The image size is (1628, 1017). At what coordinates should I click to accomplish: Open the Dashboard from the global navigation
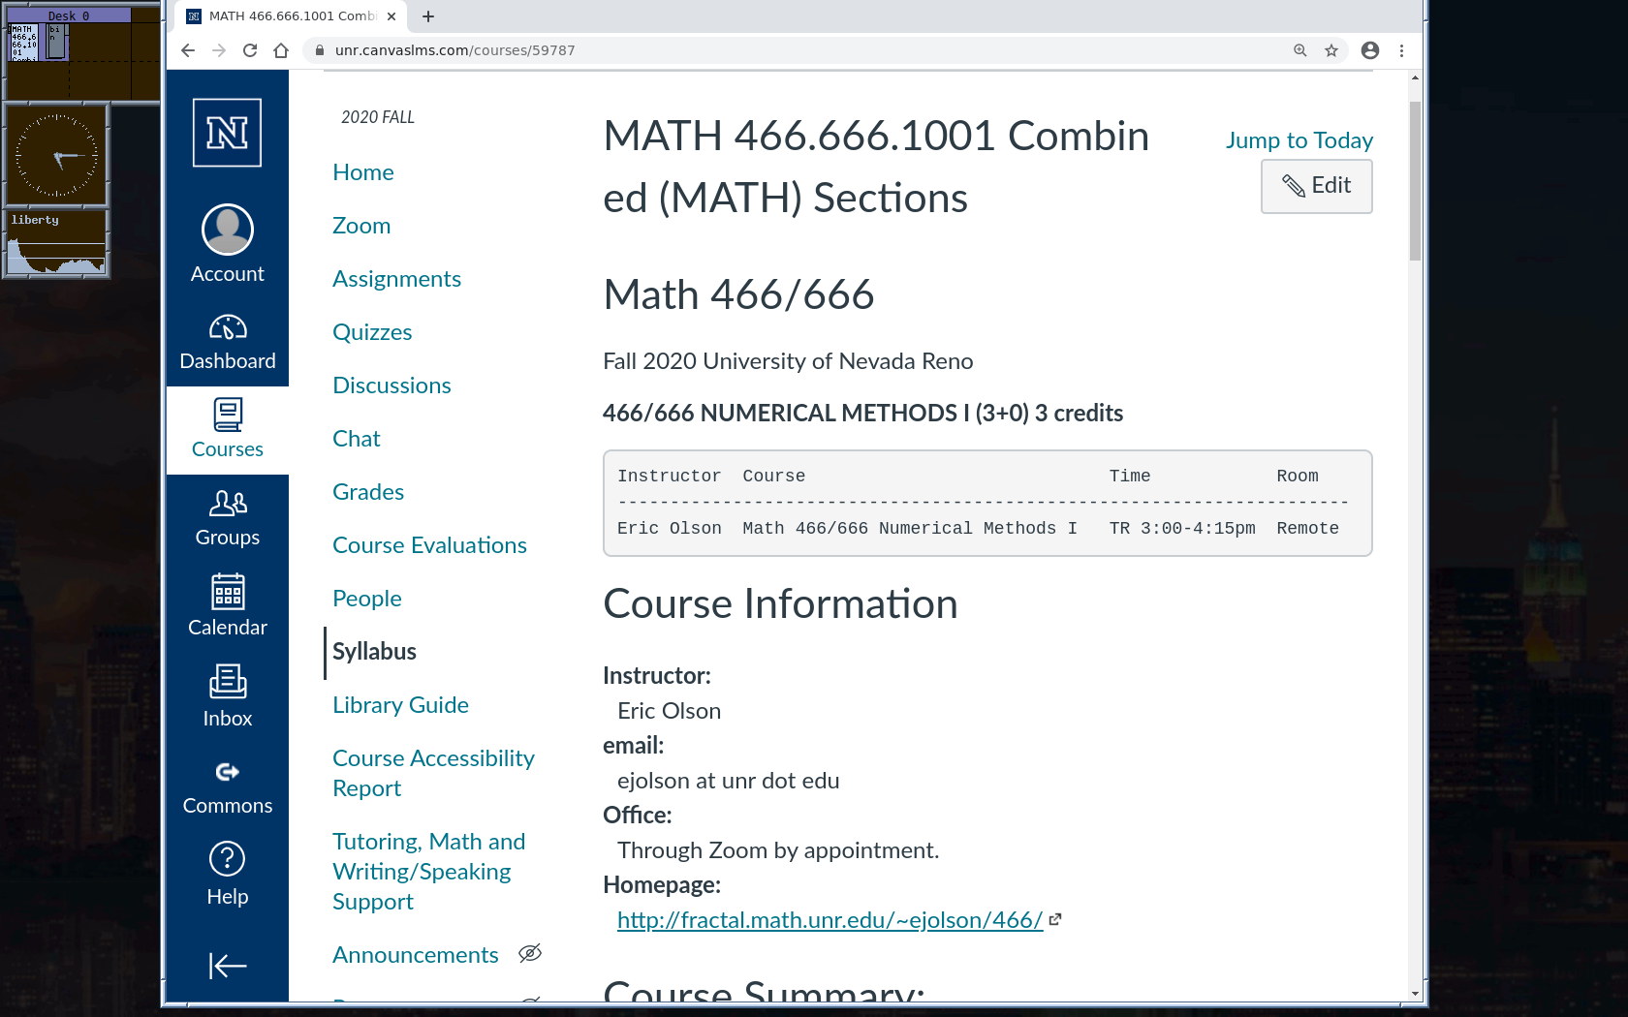pos(227,343)
